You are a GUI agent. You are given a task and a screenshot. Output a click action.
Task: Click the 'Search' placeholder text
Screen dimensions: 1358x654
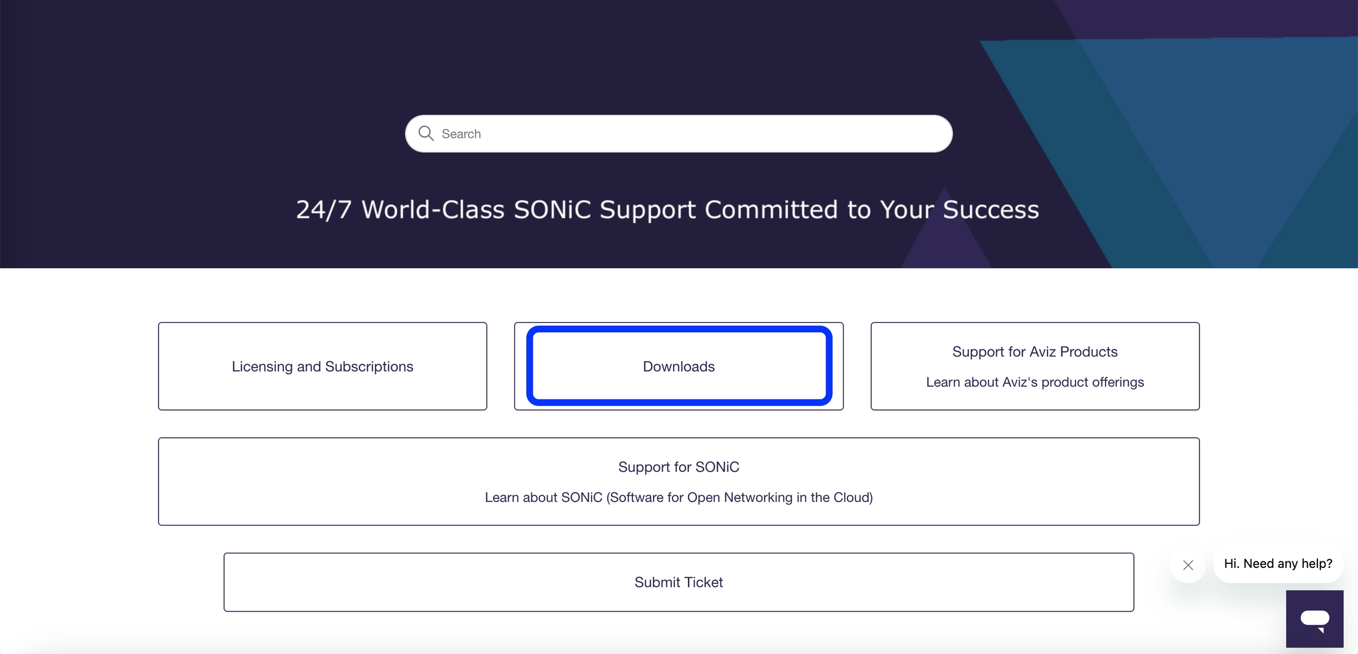462,134
